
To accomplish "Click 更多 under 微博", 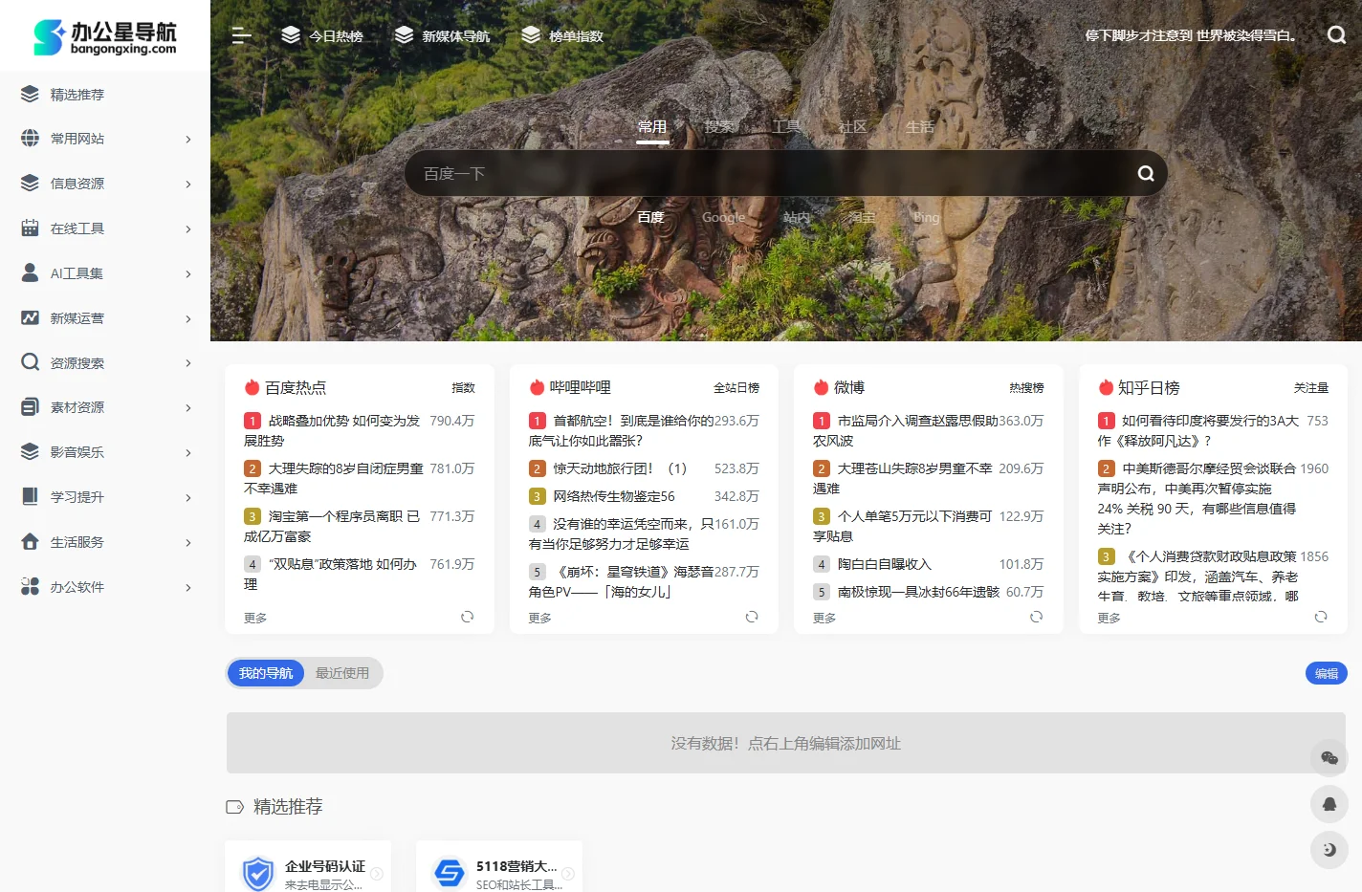I will point(824,618).
